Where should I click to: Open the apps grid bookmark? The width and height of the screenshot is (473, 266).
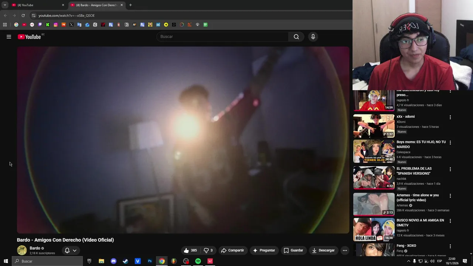click(5, 25)
